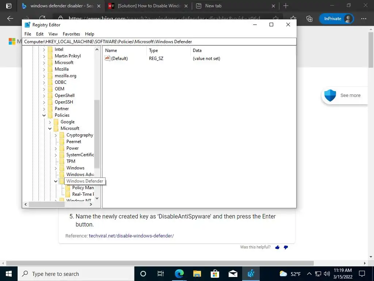Select the Partner folder icon

pos(50,109)
